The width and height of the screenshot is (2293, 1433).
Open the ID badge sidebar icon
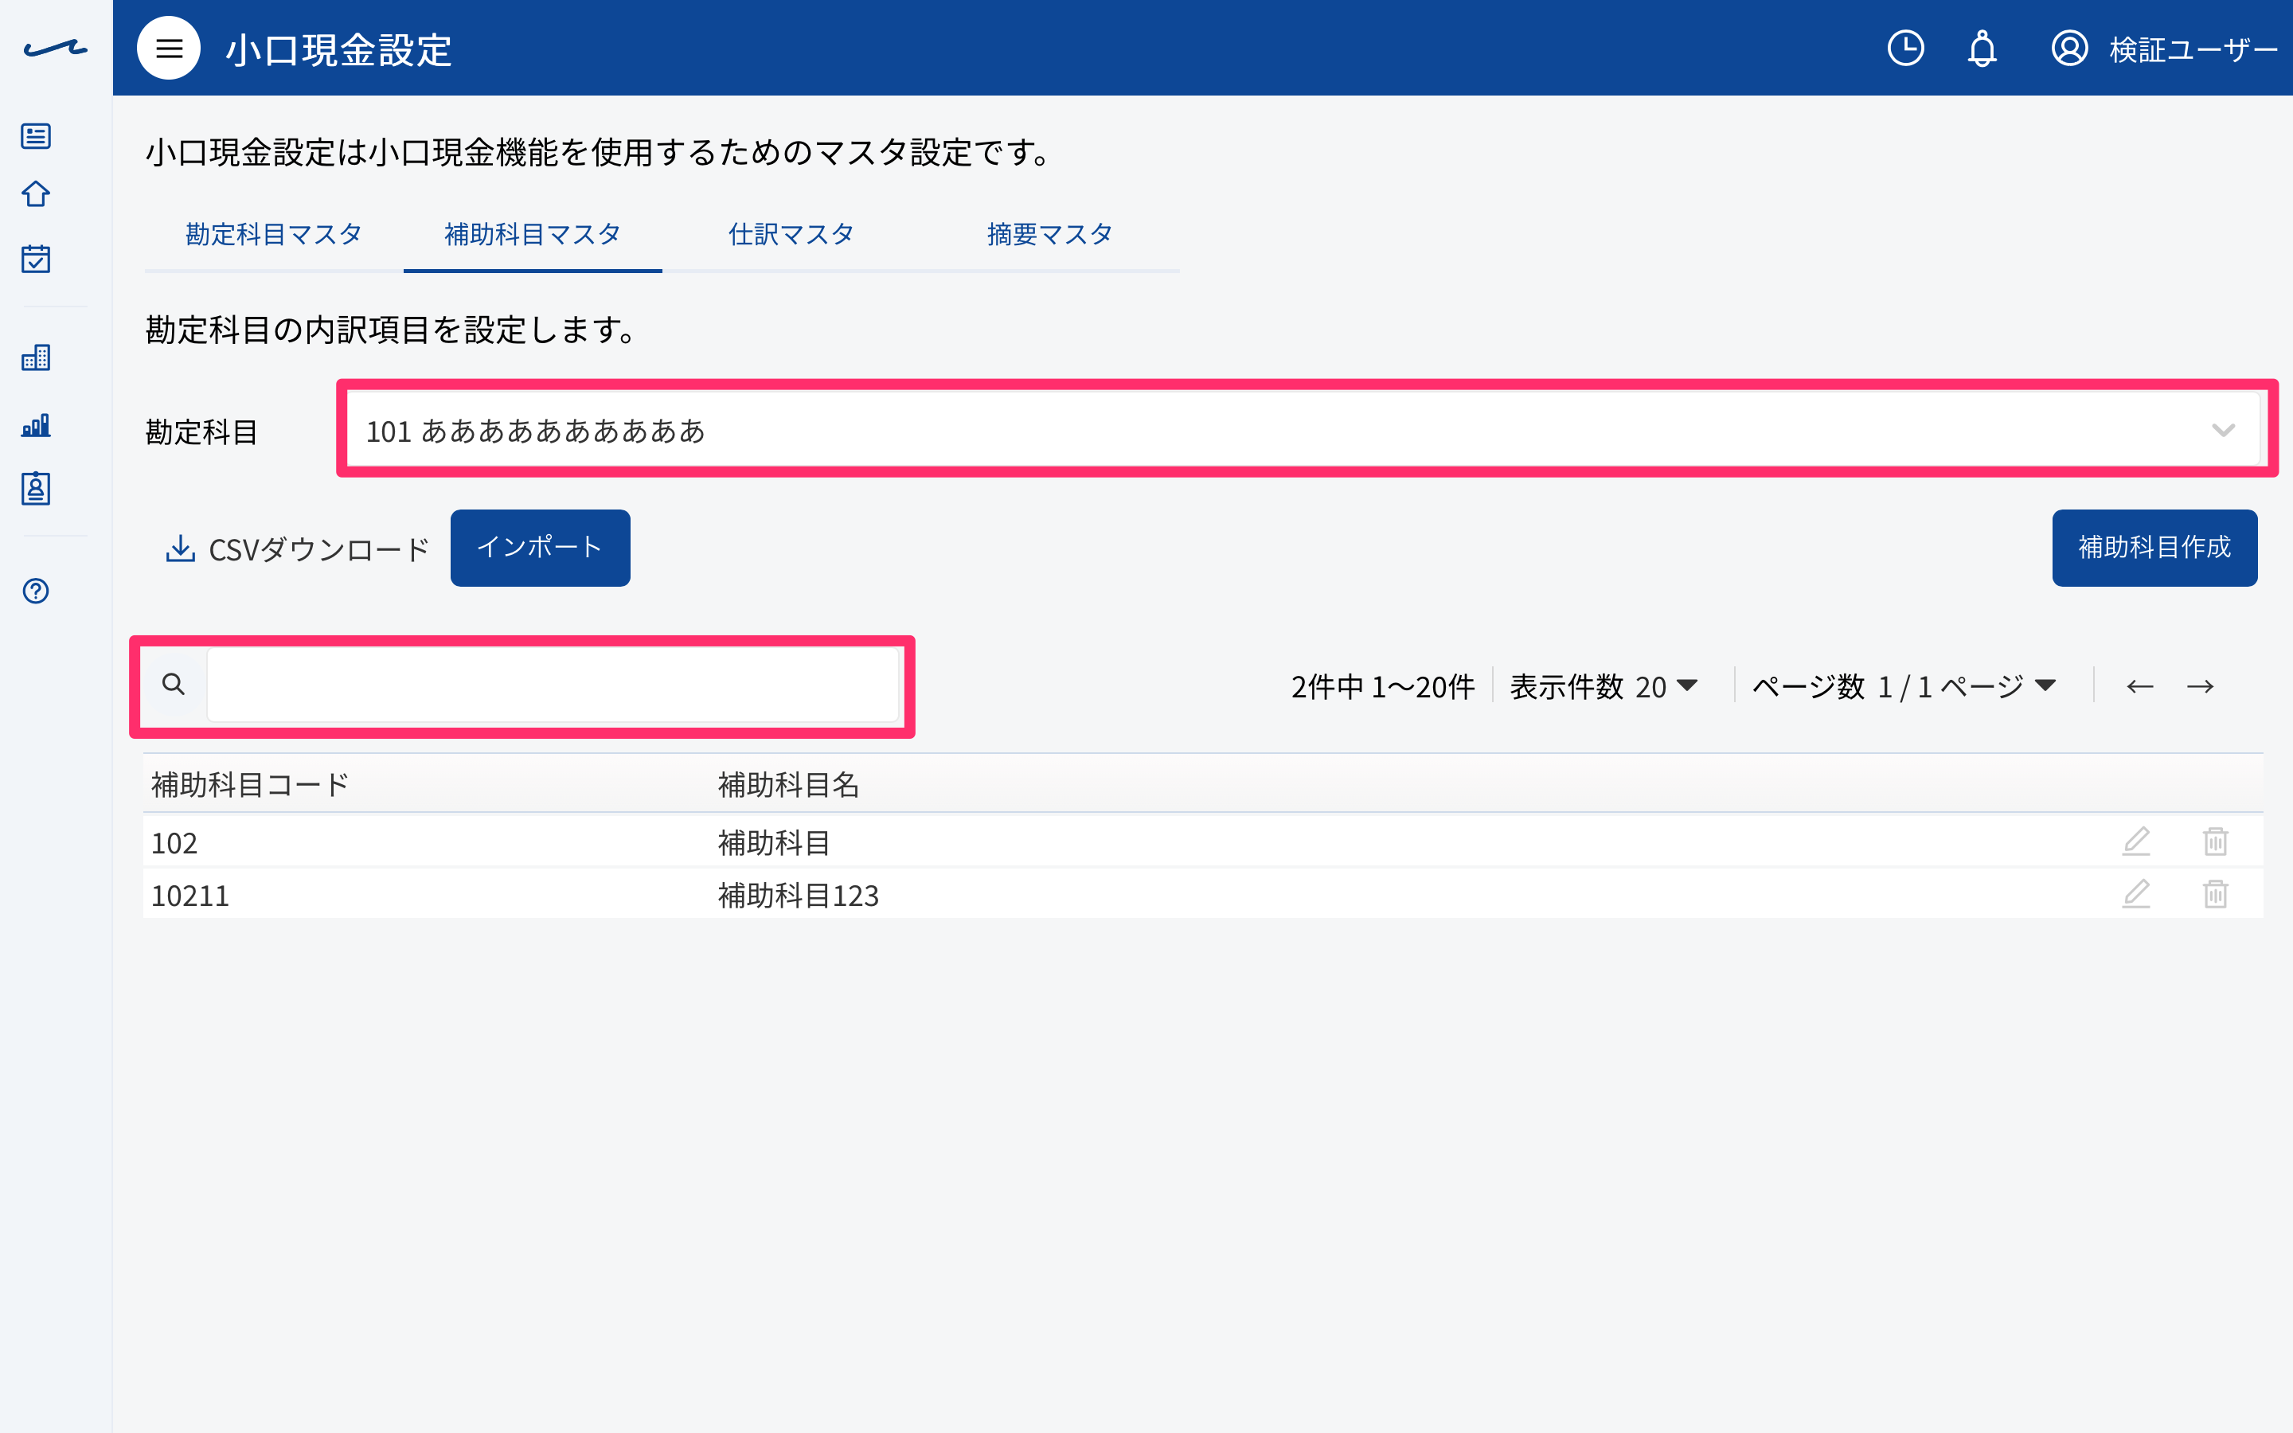(36, 489)
